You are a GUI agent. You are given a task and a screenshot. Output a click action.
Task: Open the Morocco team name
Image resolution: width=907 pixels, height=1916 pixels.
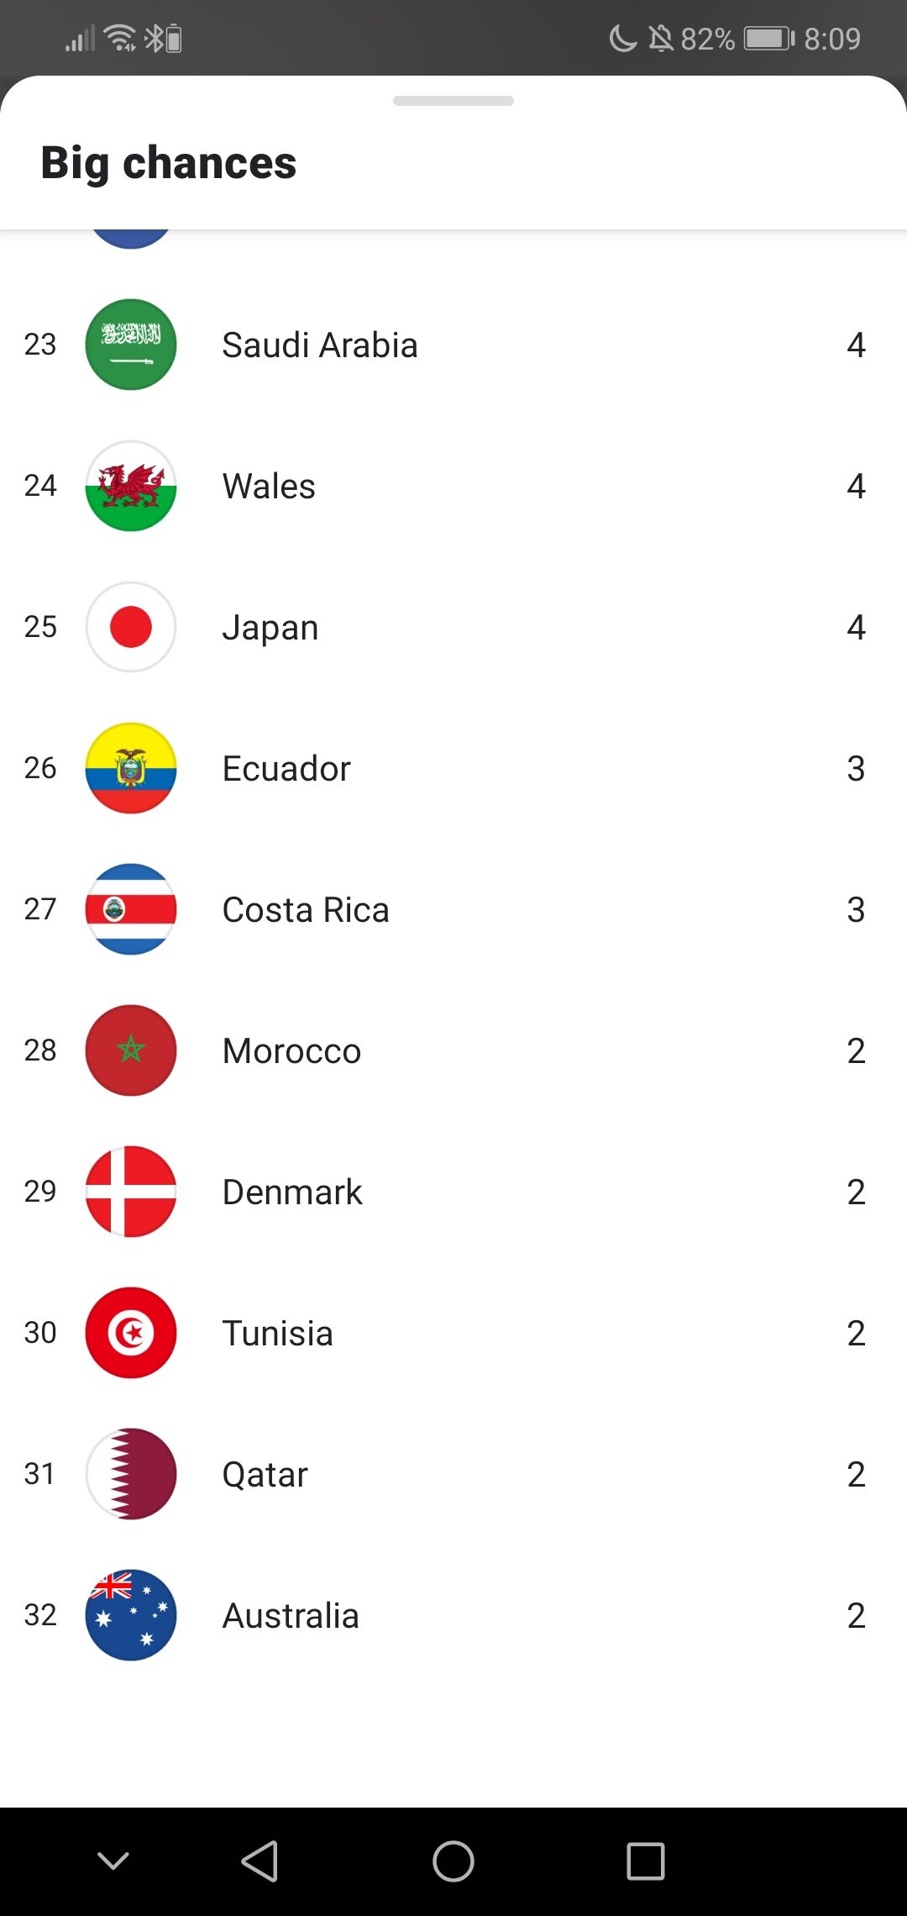click(291, 1051)
